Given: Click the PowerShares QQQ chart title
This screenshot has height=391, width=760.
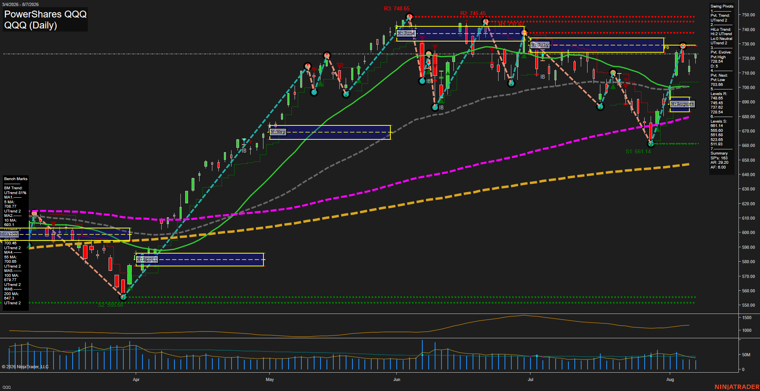Looking at the screenshot, I should pyautogui.click(x=46, y=14).
